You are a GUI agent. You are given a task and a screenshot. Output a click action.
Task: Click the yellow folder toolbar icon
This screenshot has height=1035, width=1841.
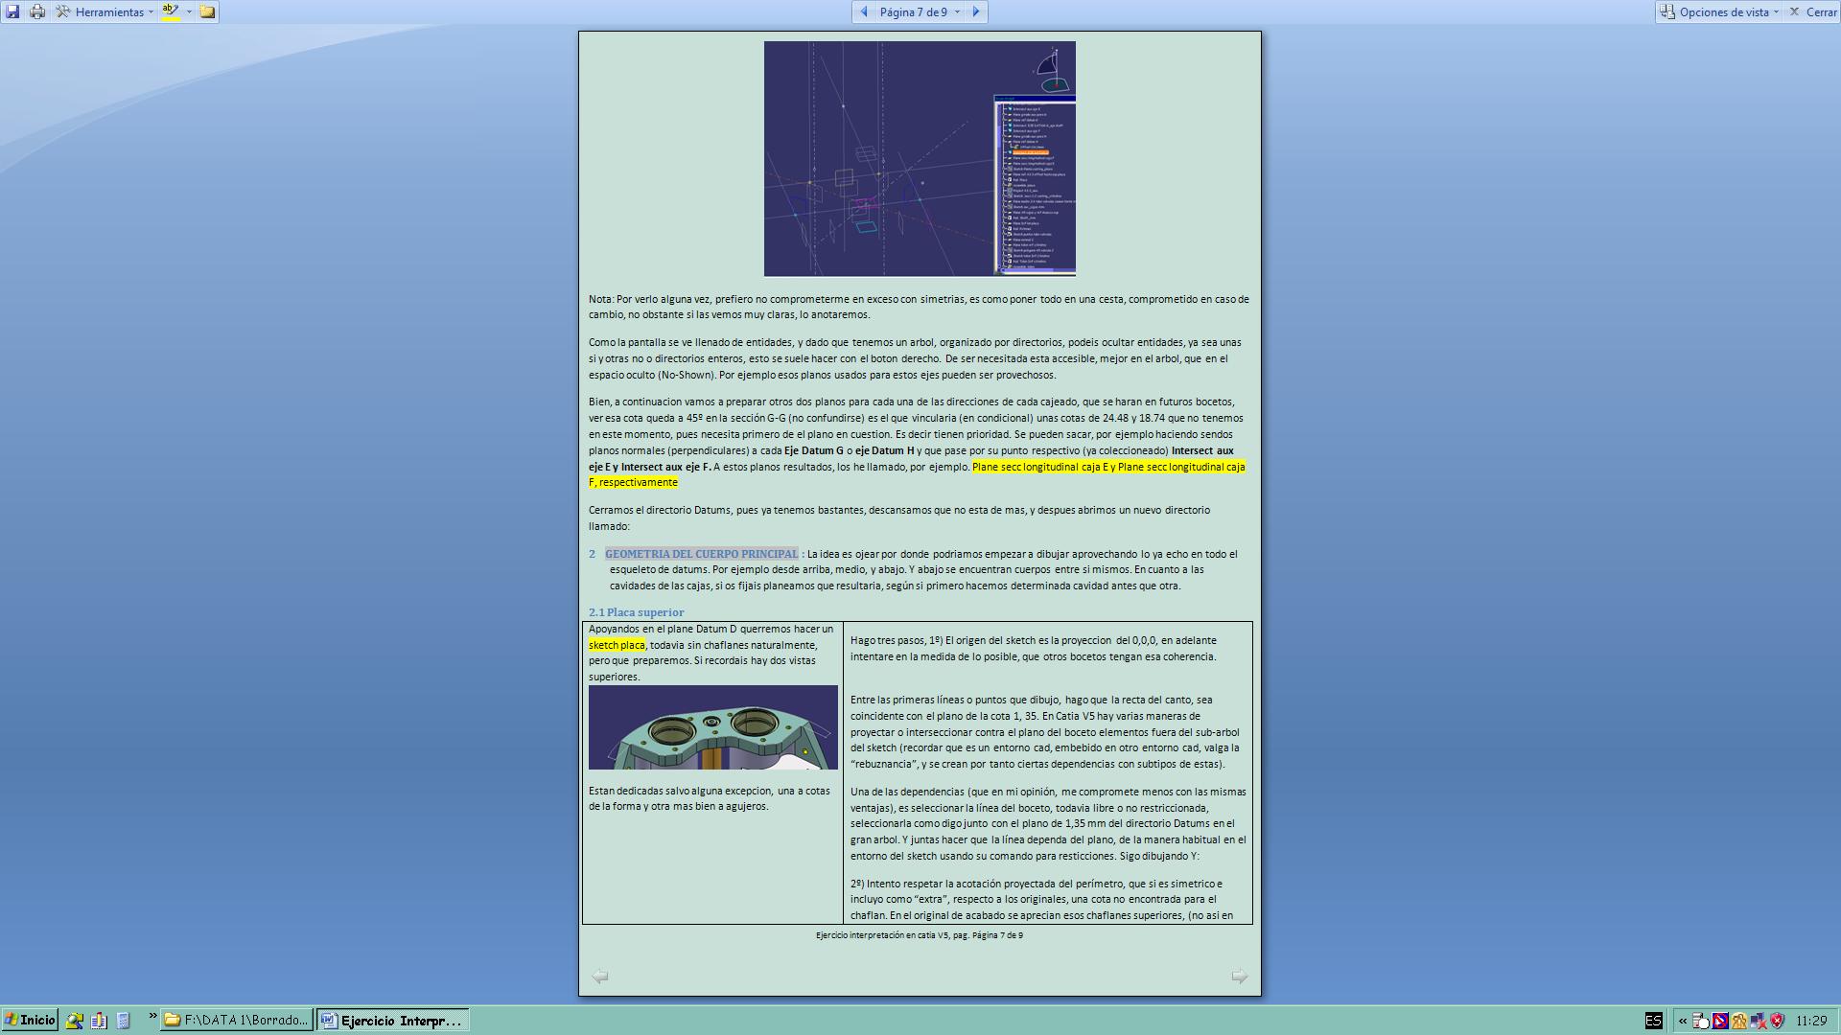click(207, 11)
